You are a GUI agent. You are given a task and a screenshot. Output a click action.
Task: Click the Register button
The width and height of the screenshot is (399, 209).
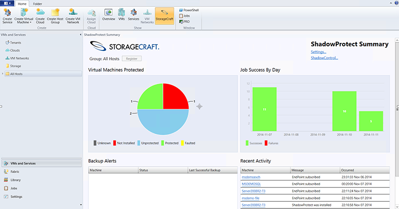point(132,58)
